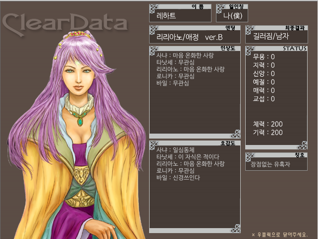Viewport: 318px width, 239px height.
Task: Click the 엔딩 panel header label
Action: [x=230, y=28]
